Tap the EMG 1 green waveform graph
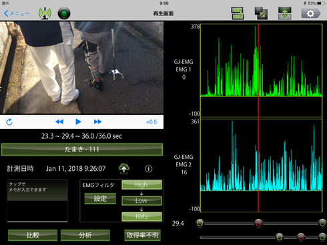 click(x=262, y=70)
